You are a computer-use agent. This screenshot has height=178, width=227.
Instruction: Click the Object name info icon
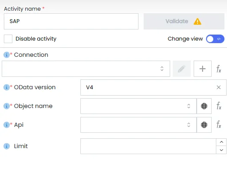tap(6, 106)
